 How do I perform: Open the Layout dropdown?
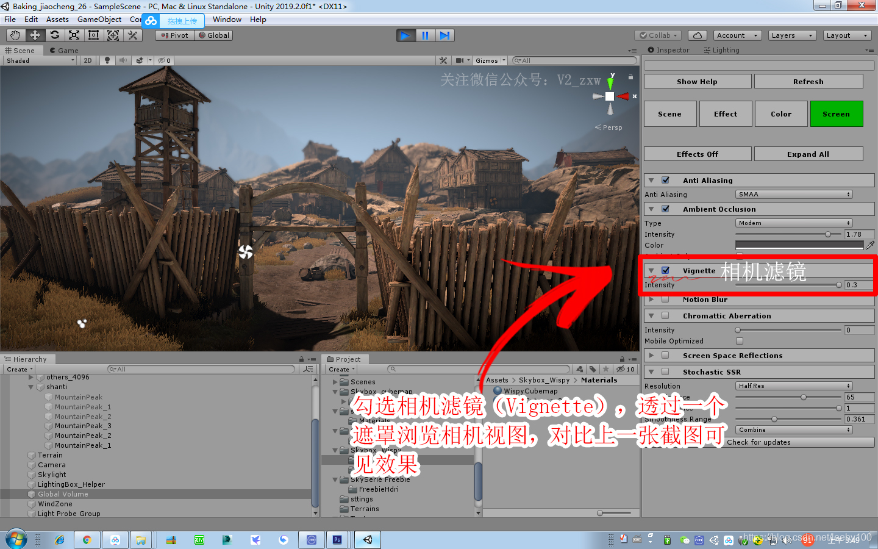click(x=847, y=35)
